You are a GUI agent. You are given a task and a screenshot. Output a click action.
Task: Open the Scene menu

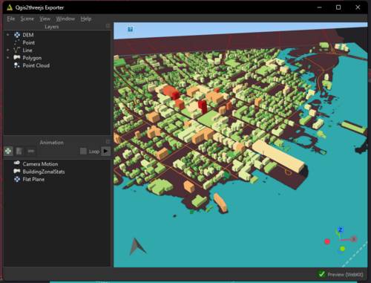point(27,19)
